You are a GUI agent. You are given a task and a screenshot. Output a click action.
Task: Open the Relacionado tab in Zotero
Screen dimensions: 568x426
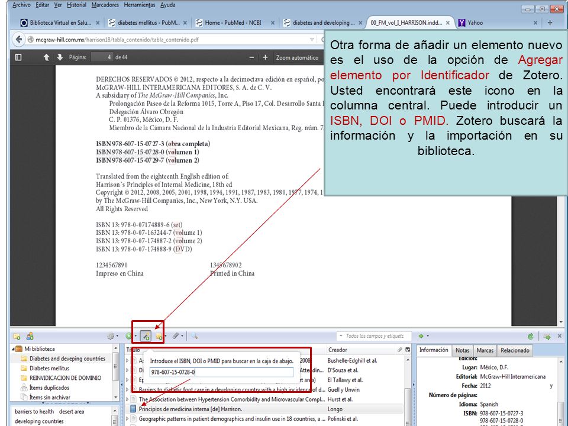515,350
